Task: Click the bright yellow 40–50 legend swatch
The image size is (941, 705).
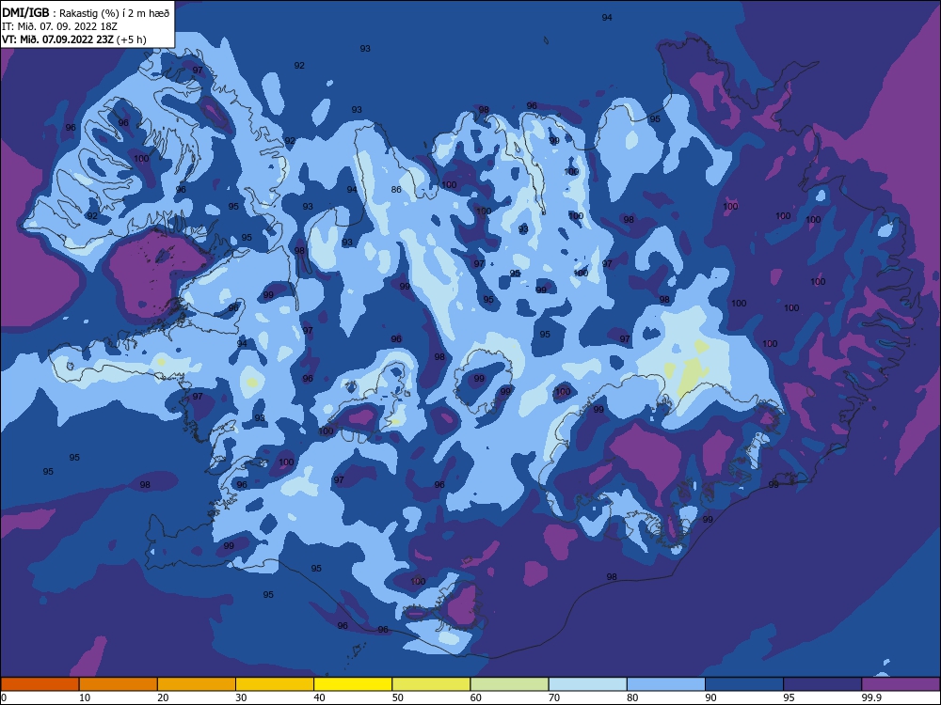Action: click(x=353, y=684)
